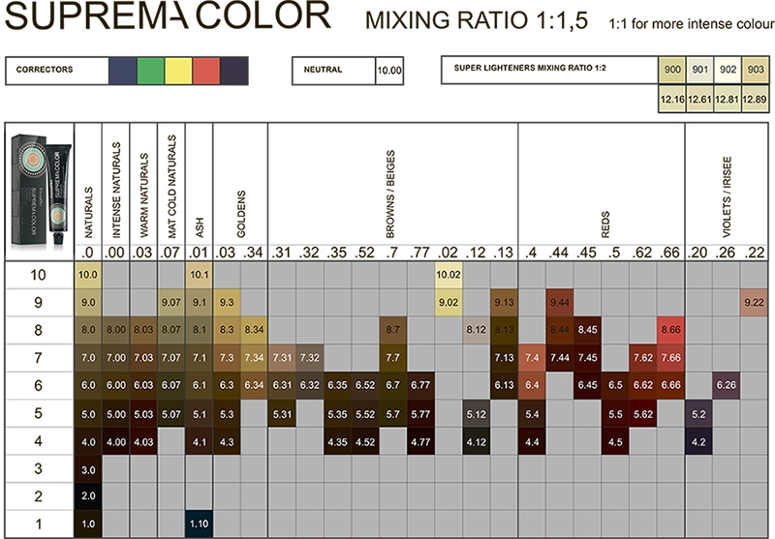This screenshot has width=775, height=539.
Task: Select shade 5.2 violet swatch
Action: pos(698,414)
